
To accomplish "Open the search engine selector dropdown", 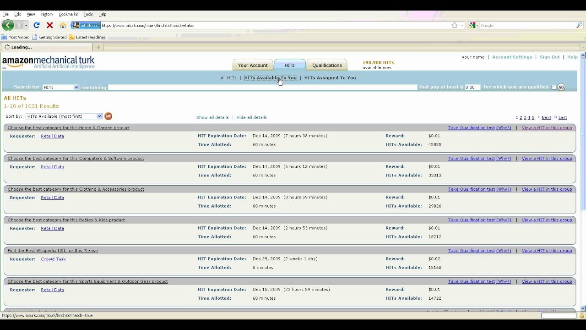I will click(473, 25).
